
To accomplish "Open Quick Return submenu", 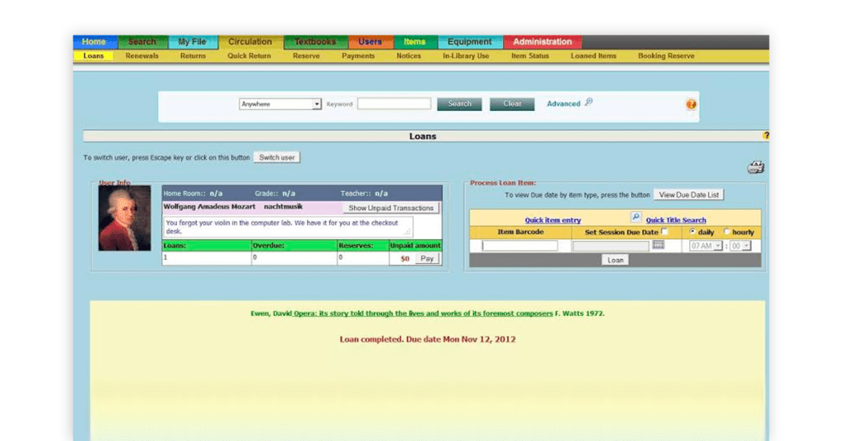I will (x=249, y=56).
